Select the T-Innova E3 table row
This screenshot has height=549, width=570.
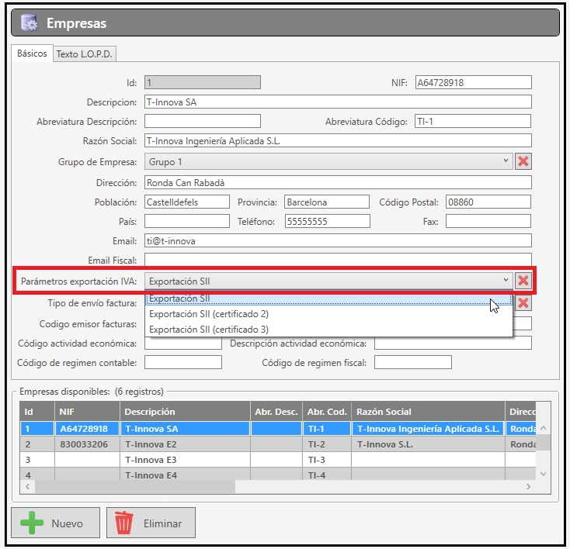(x=278, y=460)
